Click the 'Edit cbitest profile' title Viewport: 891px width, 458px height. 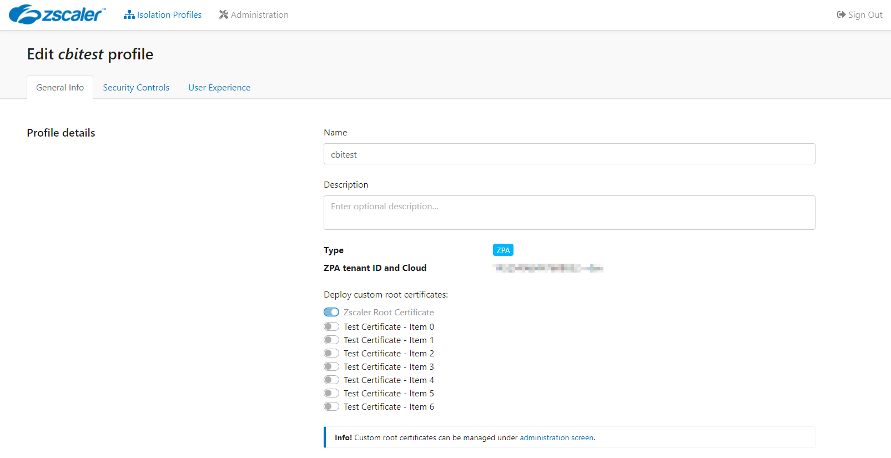[x=90, y=54]
